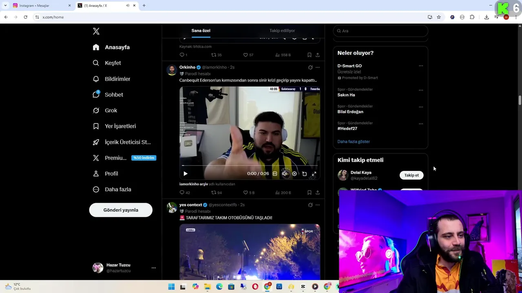Bookmark the Orkinho post
Viewport: 522px width, 293px height.
pyautogui.click(x=310, y=192)
